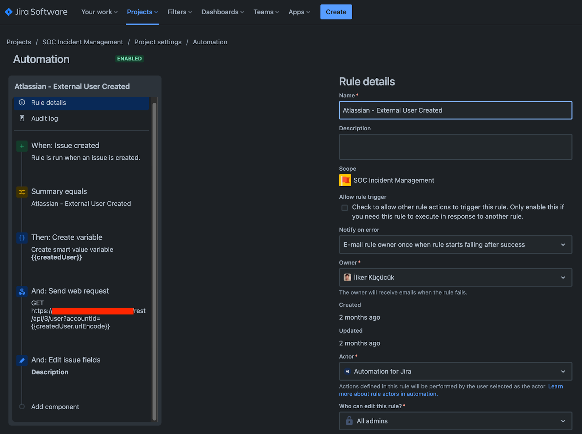Open the Owner dropdown

455,277
